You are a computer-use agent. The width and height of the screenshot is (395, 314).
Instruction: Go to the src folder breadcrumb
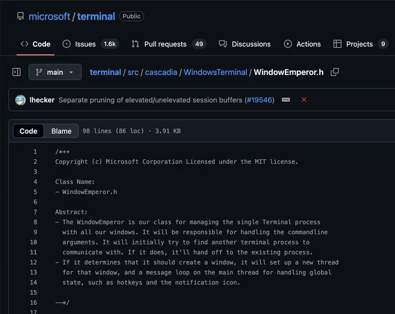click(x=133, y=72)
